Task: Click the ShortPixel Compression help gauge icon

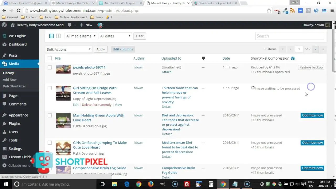Action: [293, 58]
